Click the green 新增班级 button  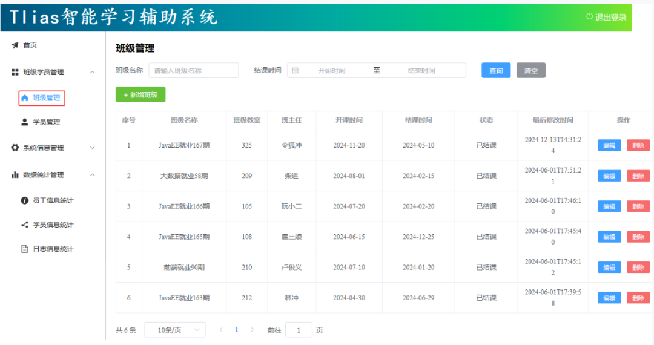tap(140, 94)
